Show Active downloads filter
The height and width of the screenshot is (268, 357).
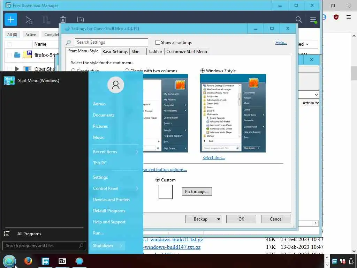(x=31, y=35)
